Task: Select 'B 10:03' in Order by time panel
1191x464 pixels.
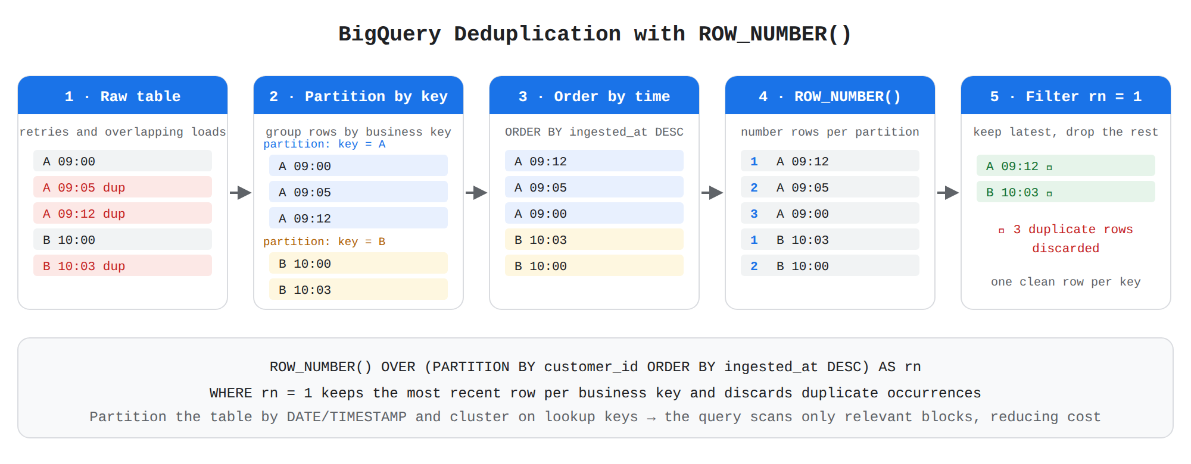Action: [594, 239]
